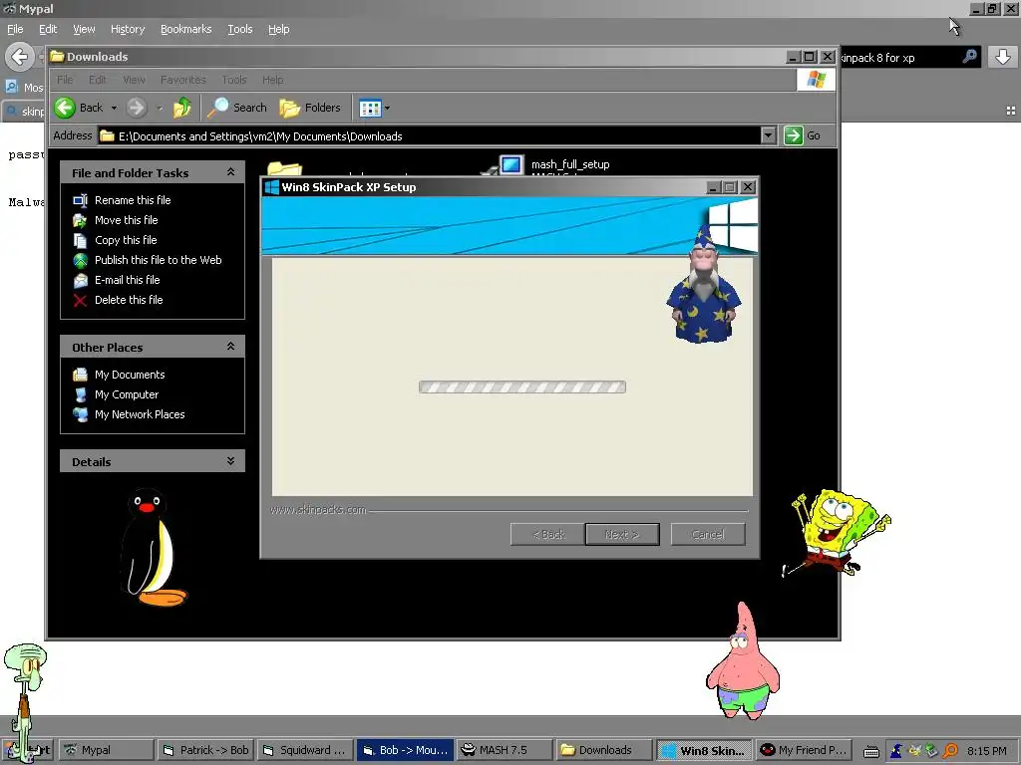Open the Favorites menu in Downloads window
This screenshot has height=765, width=1021.
tap(183, 80)
